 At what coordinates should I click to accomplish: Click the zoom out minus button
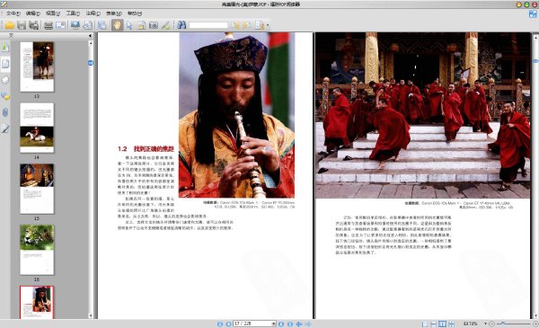tap(491, 324)
